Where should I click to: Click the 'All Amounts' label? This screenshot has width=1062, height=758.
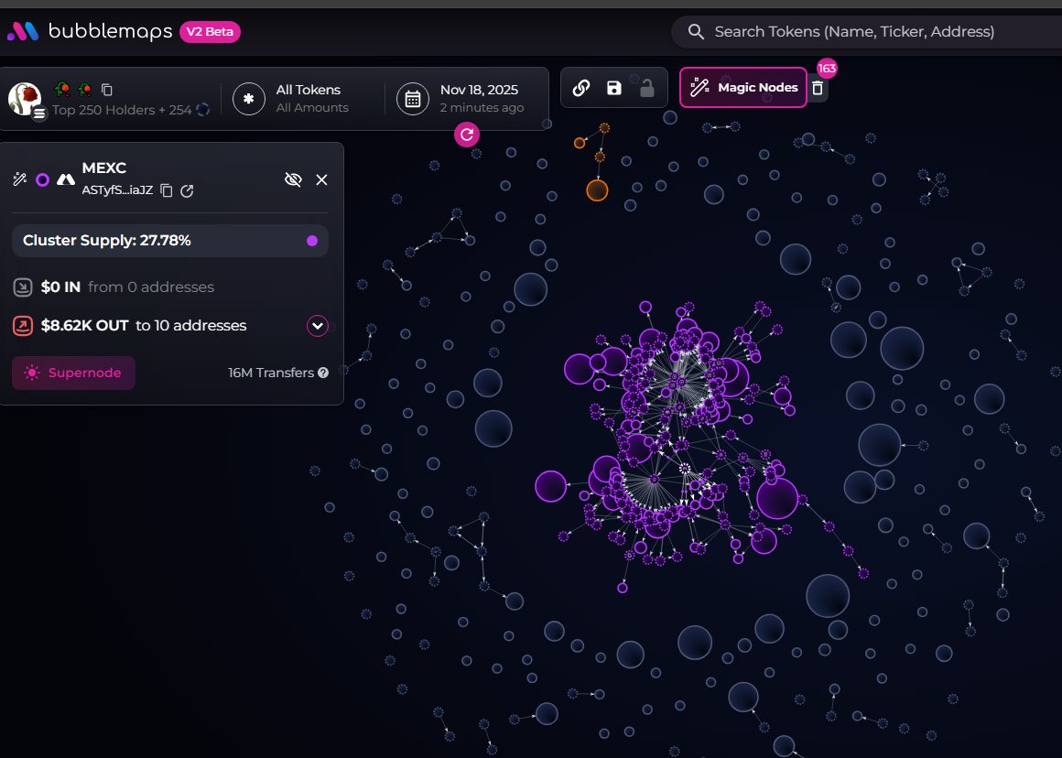pyautogui.click(x=312, y=108)
